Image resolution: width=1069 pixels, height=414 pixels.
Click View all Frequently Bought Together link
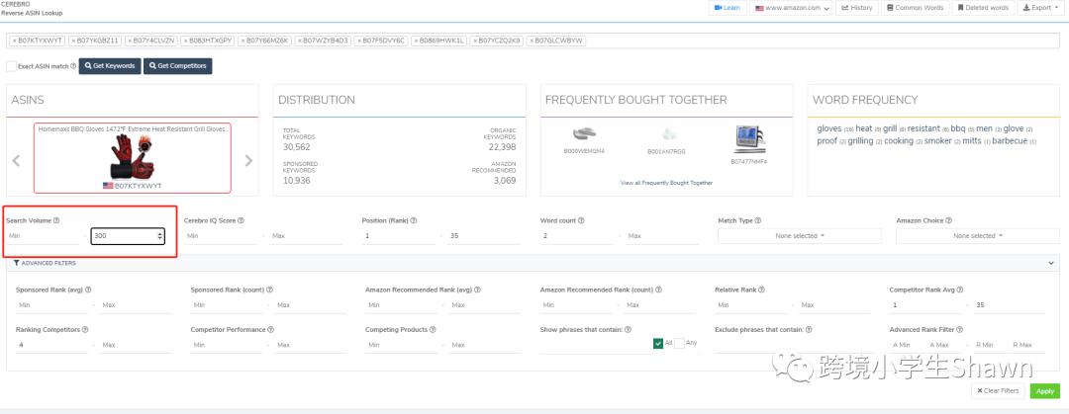666,183
